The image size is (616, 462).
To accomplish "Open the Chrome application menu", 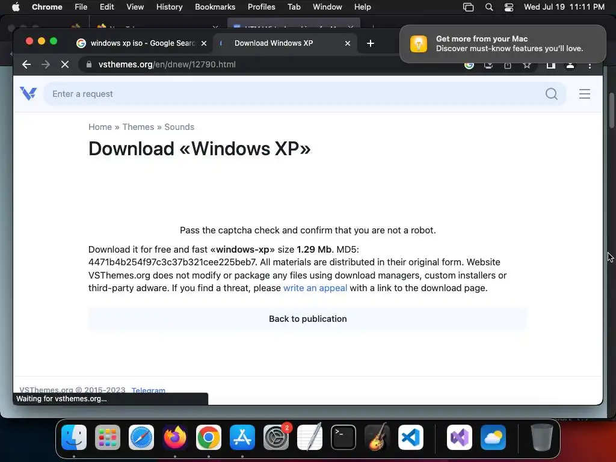I will pos(47,7).
